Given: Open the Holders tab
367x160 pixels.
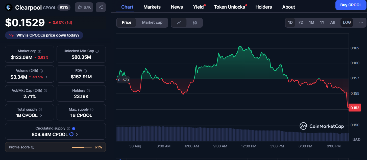Looking at the screenshot, I should point(263,7).
